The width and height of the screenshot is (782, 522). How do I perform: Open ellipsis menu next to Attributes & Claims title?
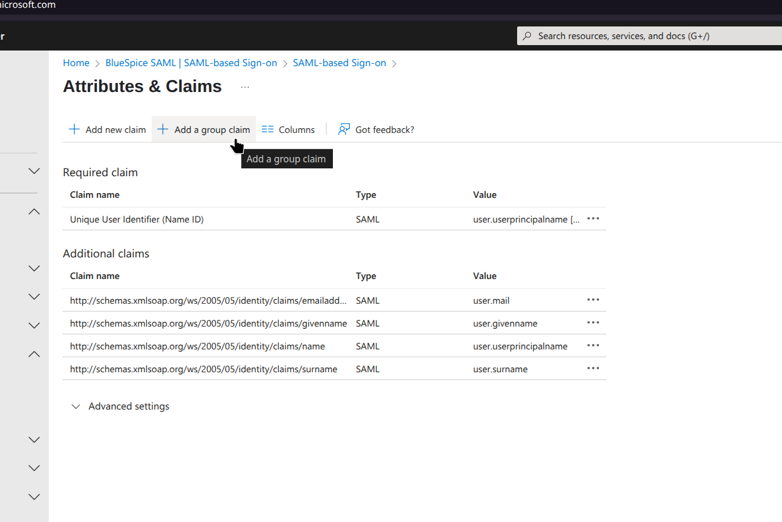click(244, 87)
